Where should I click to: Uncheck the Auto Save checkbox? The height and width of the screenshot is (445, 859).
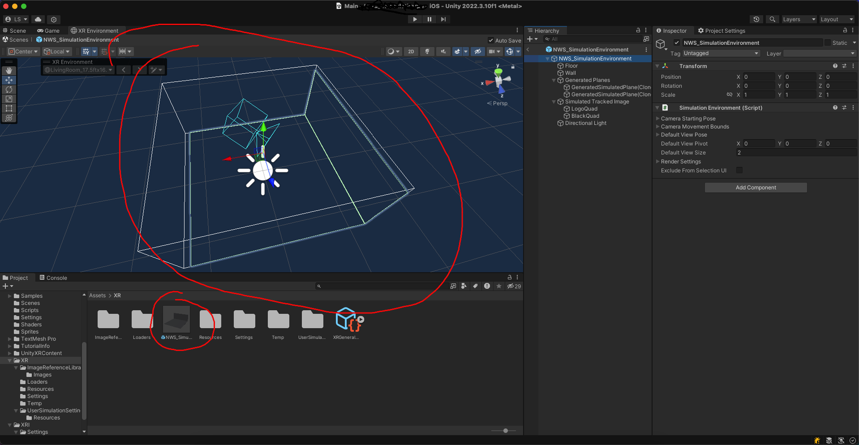[x=491, y=40]
